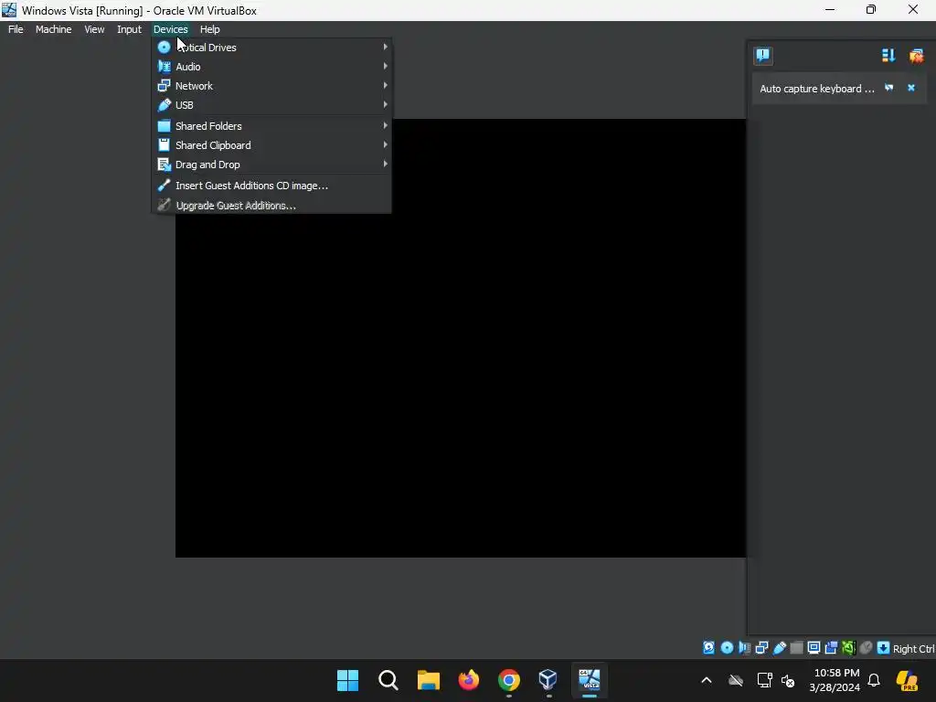The image size is (936, 702).
Task: Open the taskbar clock showing 10:58 PM
Action: click(835, 680)
